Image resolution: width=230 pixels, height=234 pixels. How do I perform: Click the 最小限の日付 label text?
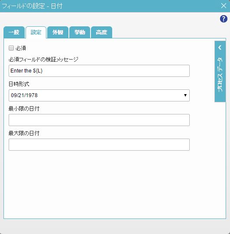click(x=24, y=109)
